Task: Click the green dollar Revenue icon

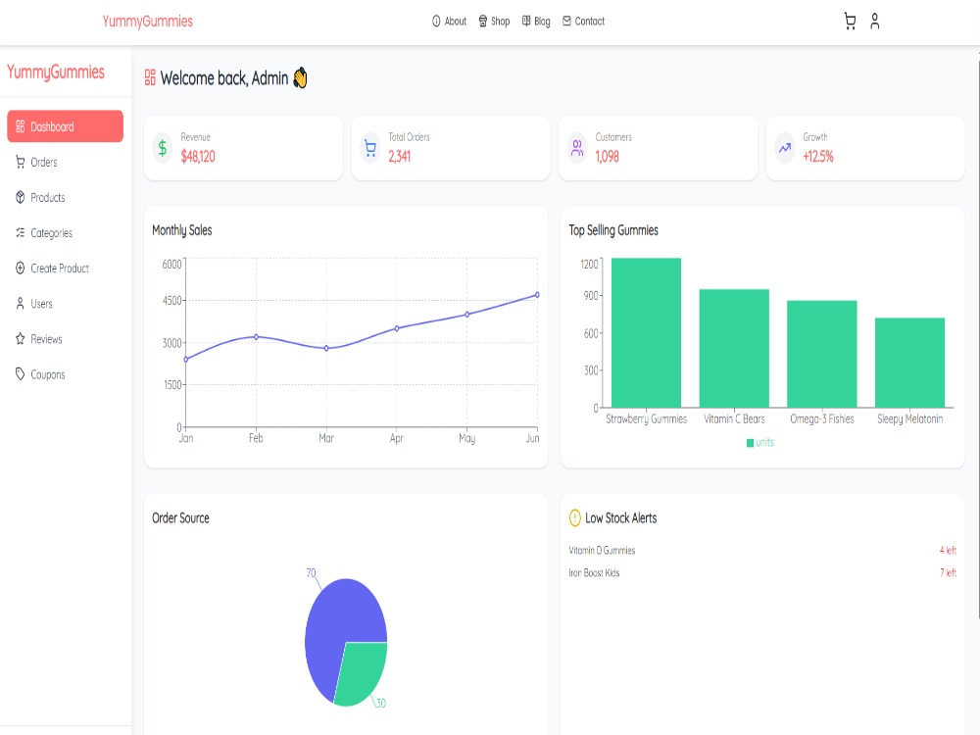Action: click(x=163, y=148)
